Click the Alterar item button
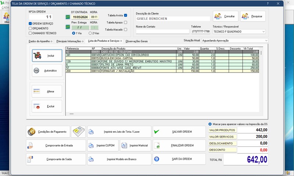 pos(47,91)
